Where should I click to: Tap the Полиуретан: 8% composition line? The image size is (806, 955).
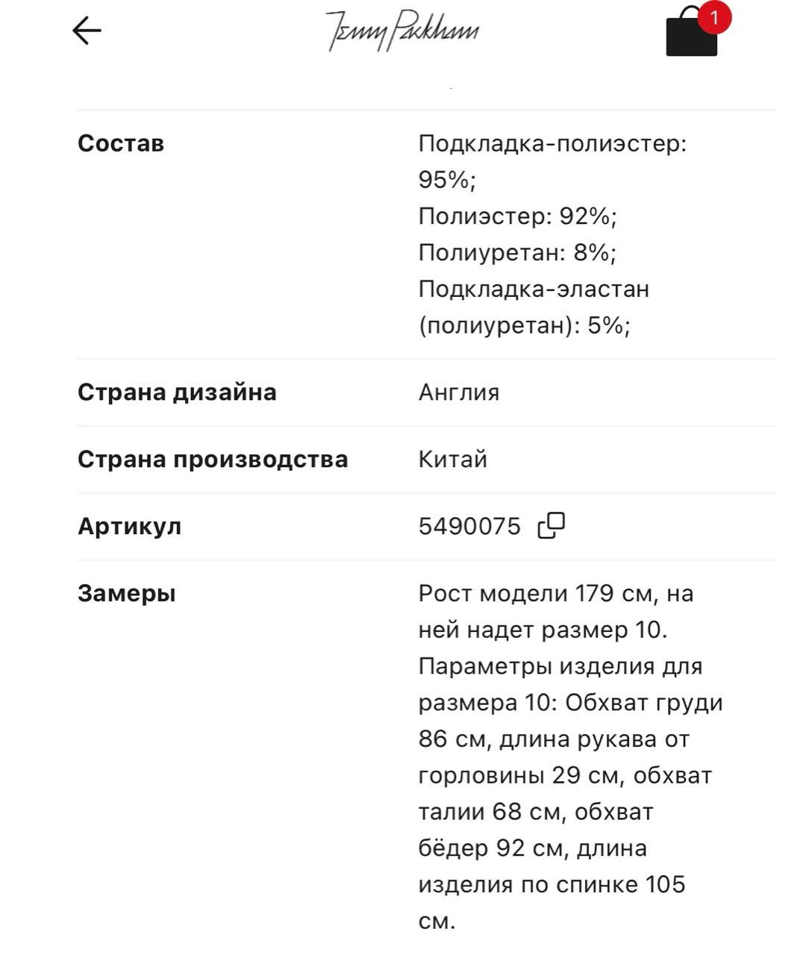pyautogui.click(x=517, y=252)
